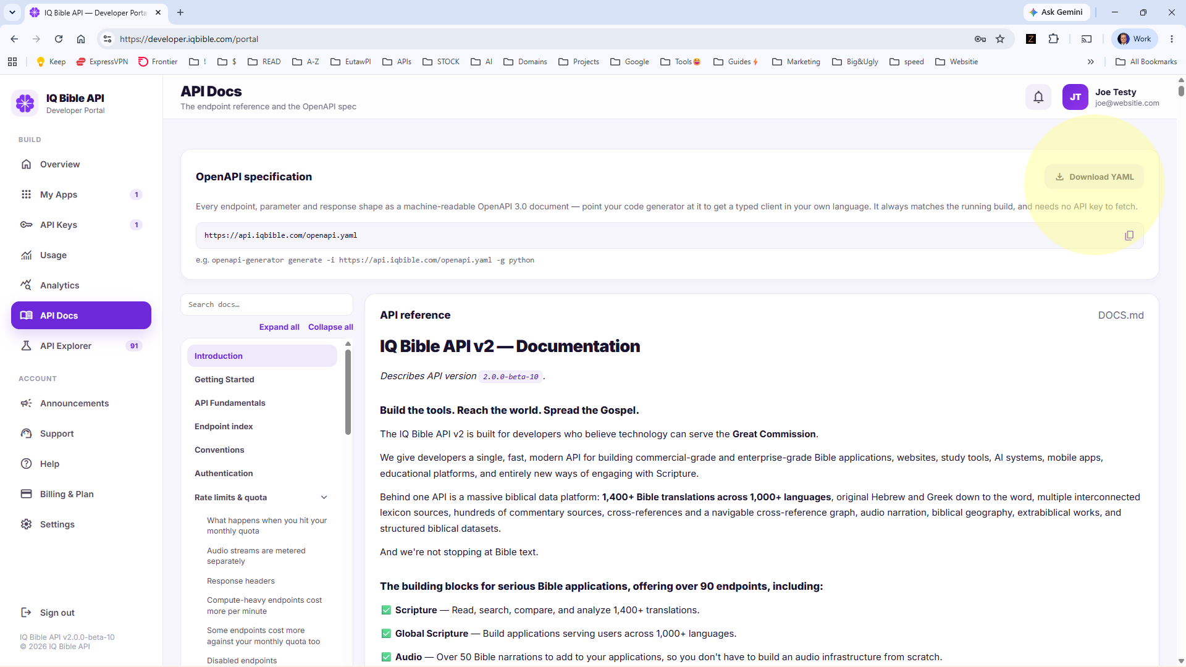Click the docs navigation scrollbar
Image resolution: width=1186 pixels, height=667 pixels.
348,392
